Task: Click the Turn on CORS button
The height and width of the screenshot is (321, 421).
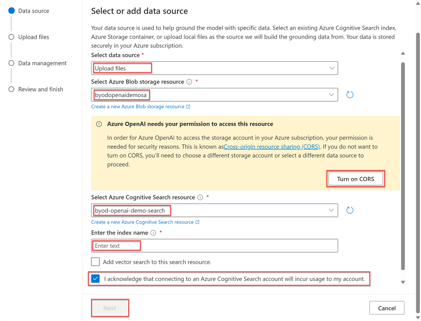Action: 356,179
